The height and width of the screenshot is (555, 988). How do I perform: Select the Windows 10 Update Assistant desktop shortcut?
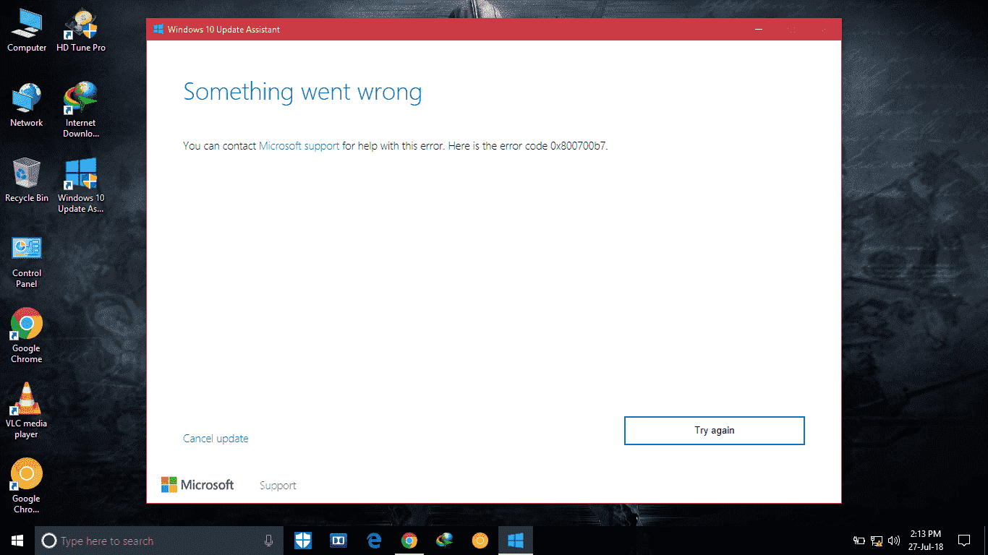(81, 186)
